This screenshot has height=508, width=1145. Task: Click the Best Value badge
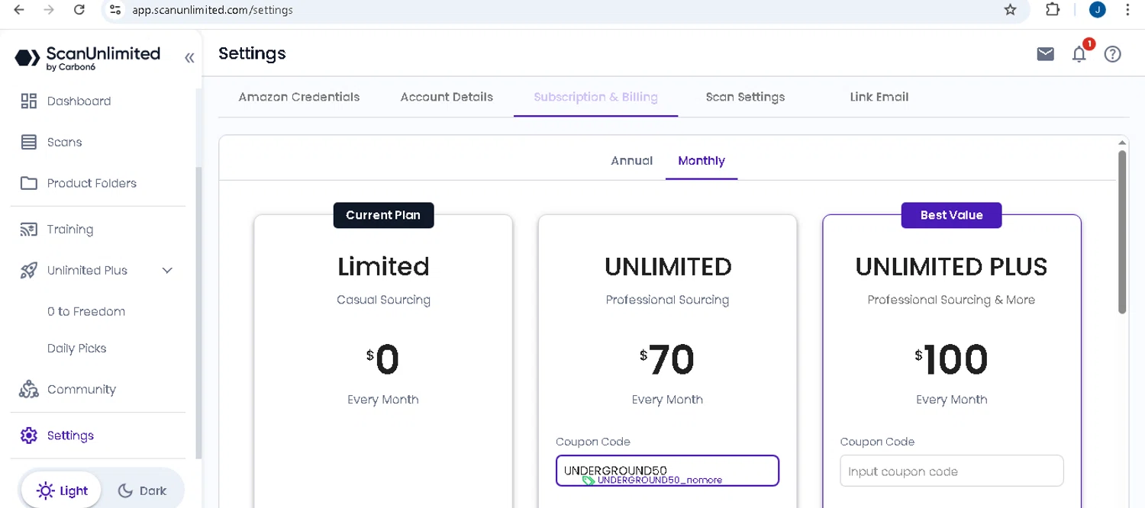[x=951, y=215]
